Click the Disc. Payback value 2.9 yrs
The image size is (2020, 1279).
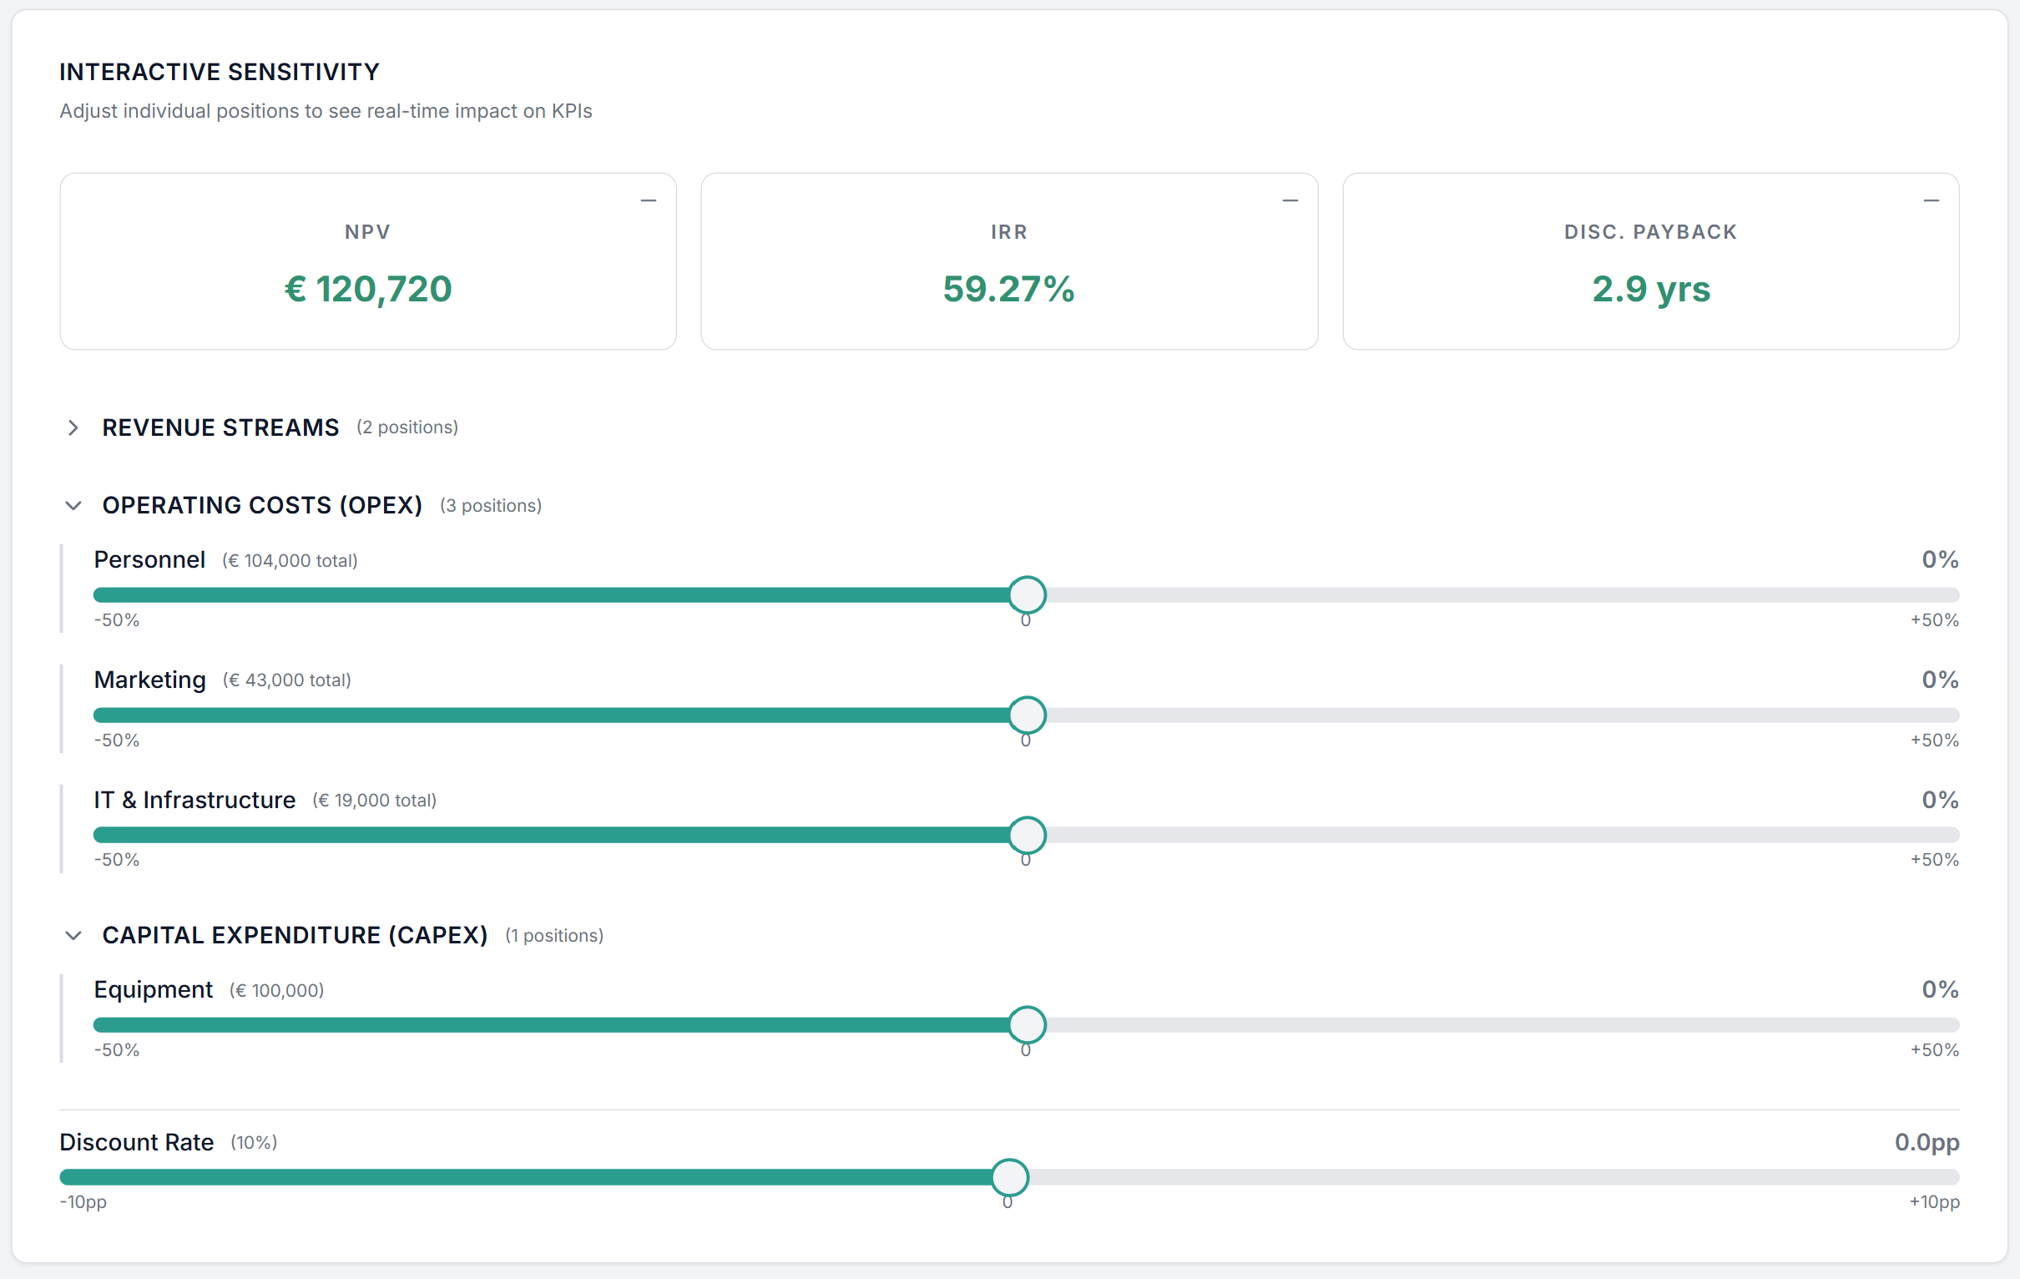1651,289
